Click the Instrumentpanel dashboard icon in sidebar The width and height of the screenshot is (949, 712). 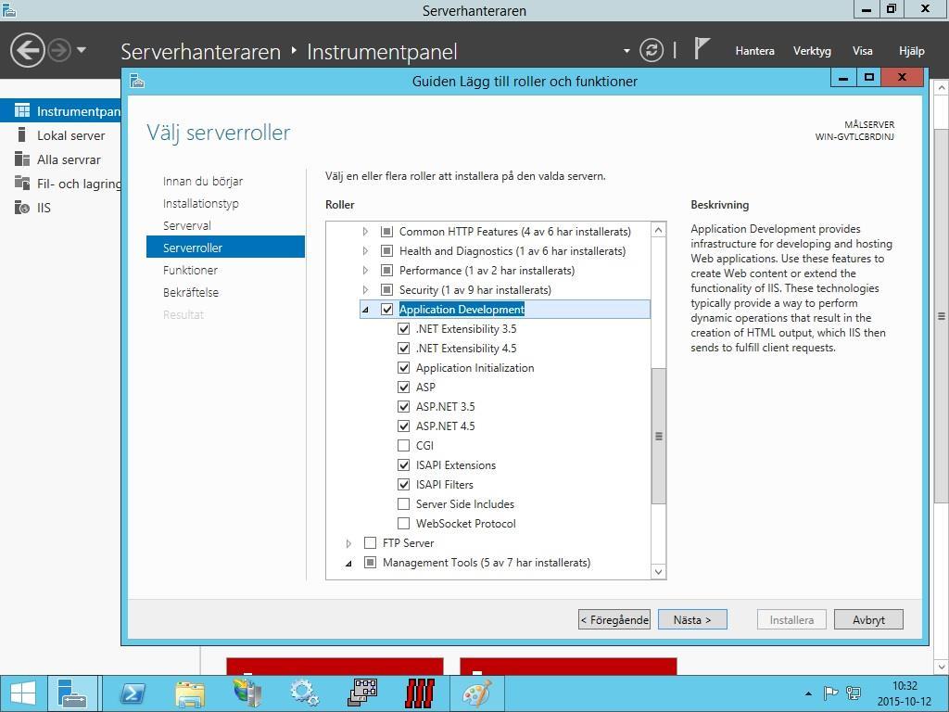22,111
